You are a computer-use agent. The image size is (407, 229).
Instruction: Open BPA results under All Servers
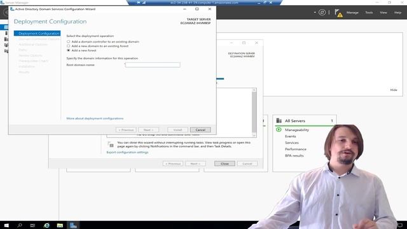[294, 156]
